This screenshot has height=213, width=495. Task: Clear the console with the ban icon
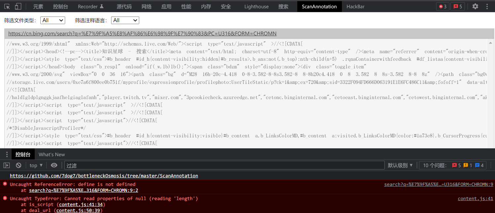(x=19, y=165)
